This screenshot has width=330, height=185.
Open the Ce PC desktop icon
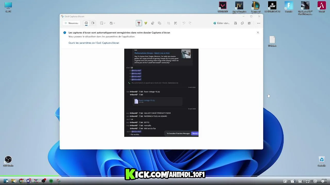tap(8, 7)
